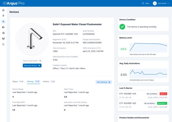The image size is (172, 122).
Task: Click the 02 badge beside Status tab
Action: pos(21,82)
